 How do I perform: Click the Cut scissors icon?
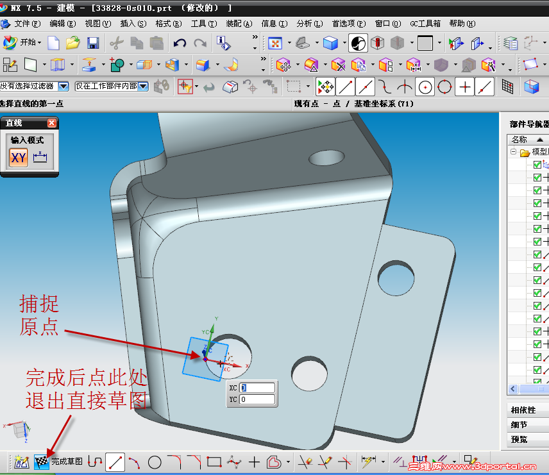point(117,43)
